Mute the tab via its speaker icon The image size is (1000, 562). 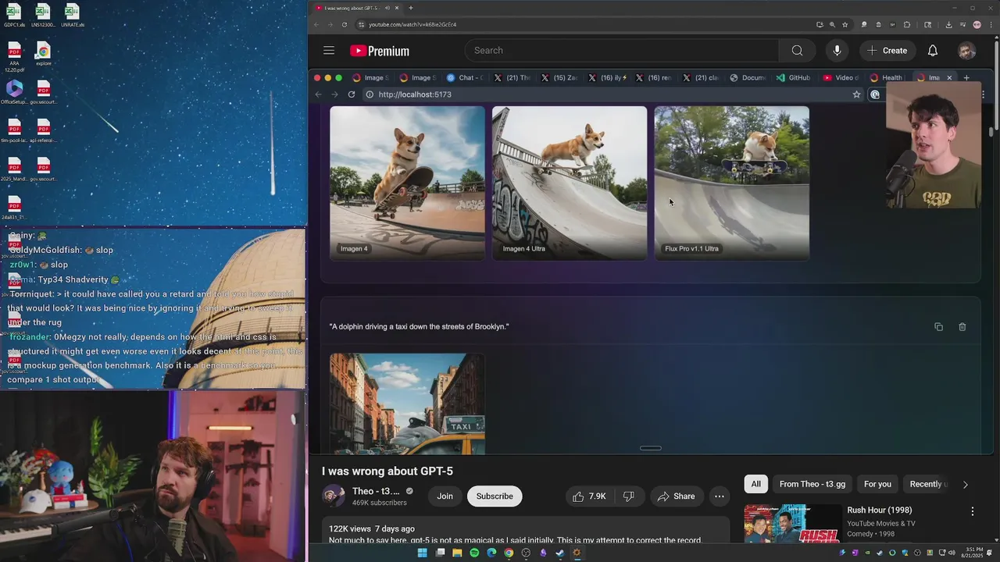(x=387, y=8)
